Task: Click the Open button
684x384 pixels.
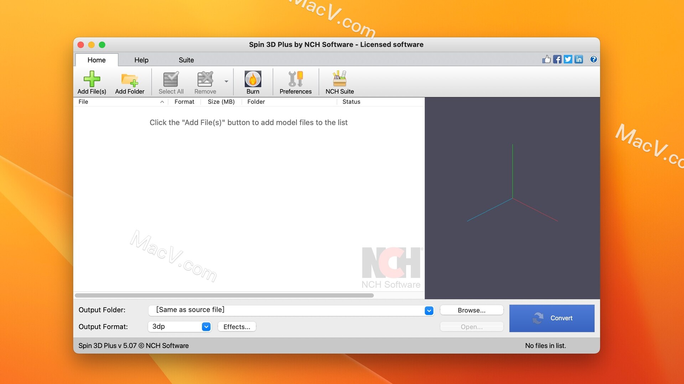Action: pyautogui.click(x=472, y=326)
